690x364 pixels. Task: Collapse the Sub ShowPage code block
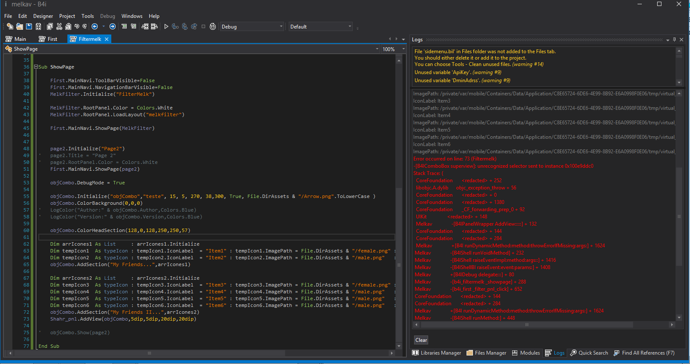36,67
